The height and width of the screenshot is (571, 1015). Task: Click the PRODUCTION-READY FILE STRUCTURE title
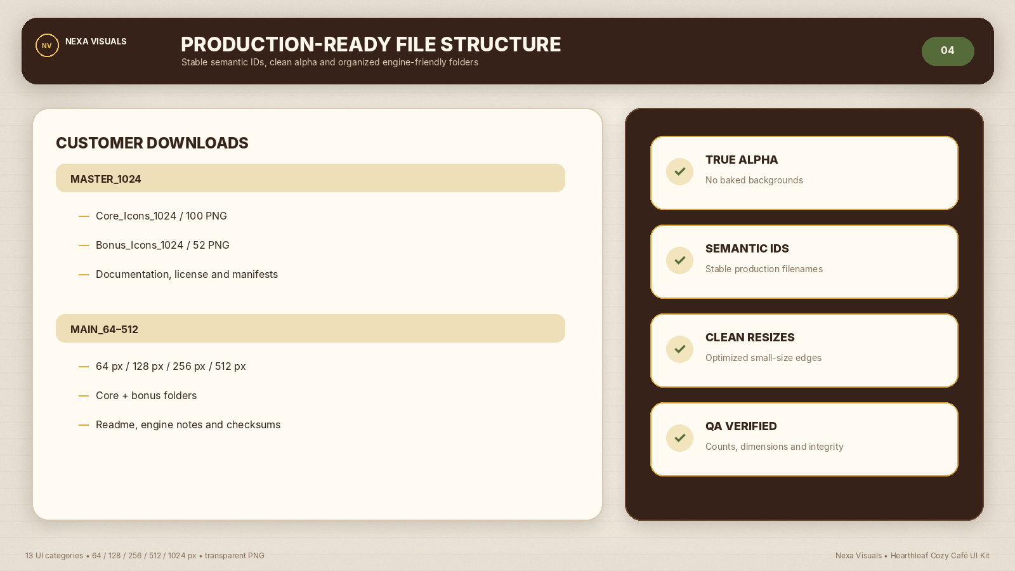(370, 44)
